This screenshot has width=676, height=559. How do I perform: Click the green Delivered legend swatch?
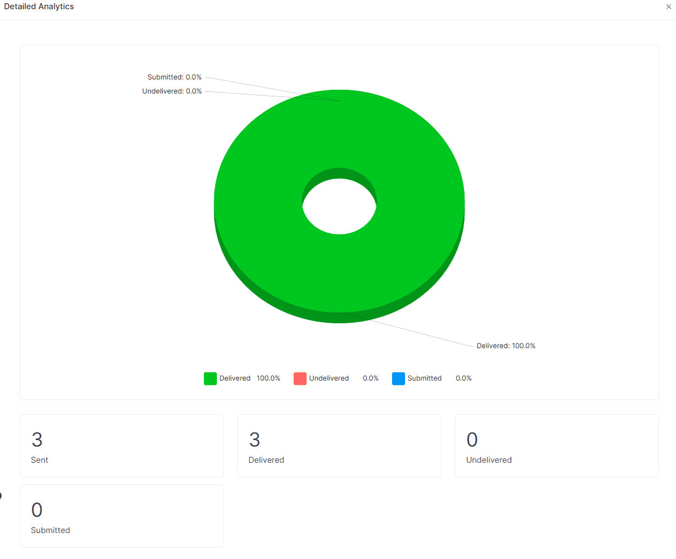210,378
